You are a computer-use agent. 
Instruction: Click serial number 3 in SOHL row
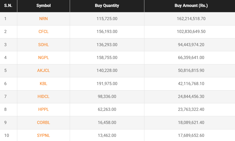(x=5, y=45)
